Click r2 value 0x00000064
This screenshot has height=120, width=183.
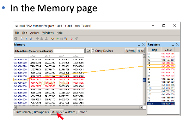[168, 63]
